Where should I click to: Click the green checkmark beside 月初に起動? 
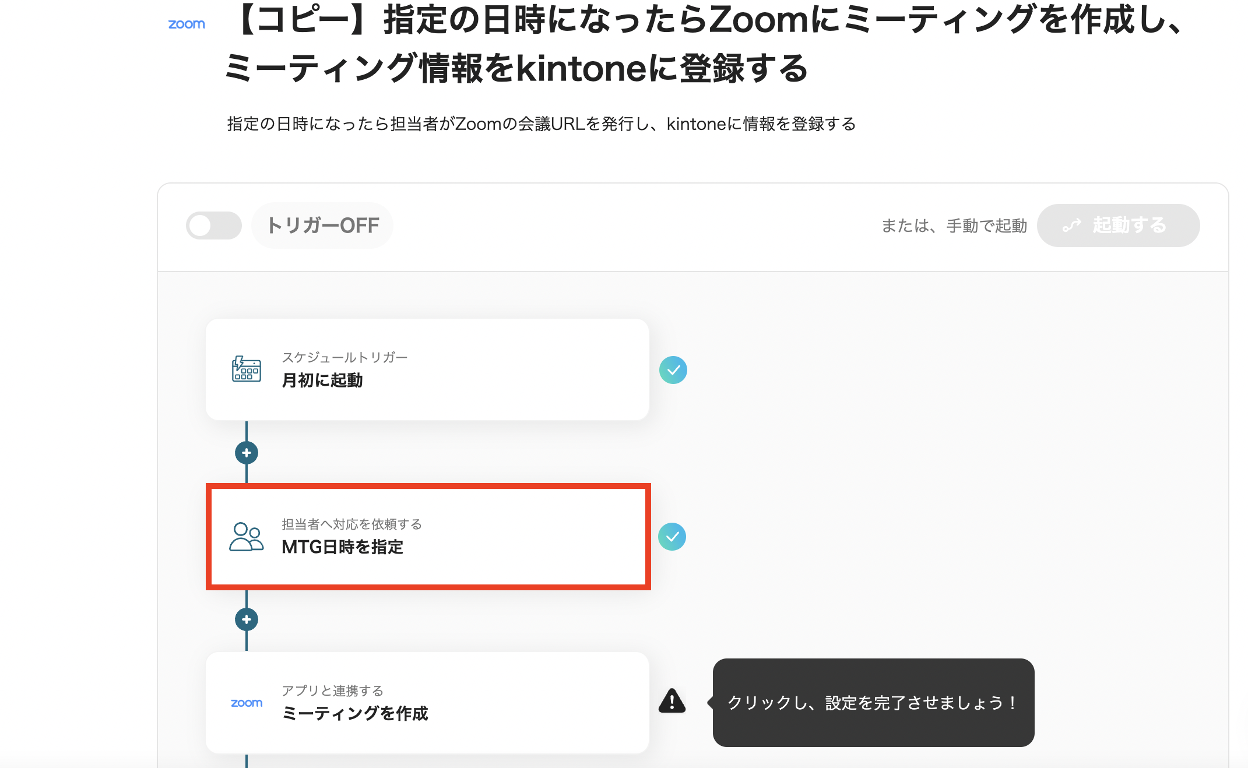[x=673, y=370]
